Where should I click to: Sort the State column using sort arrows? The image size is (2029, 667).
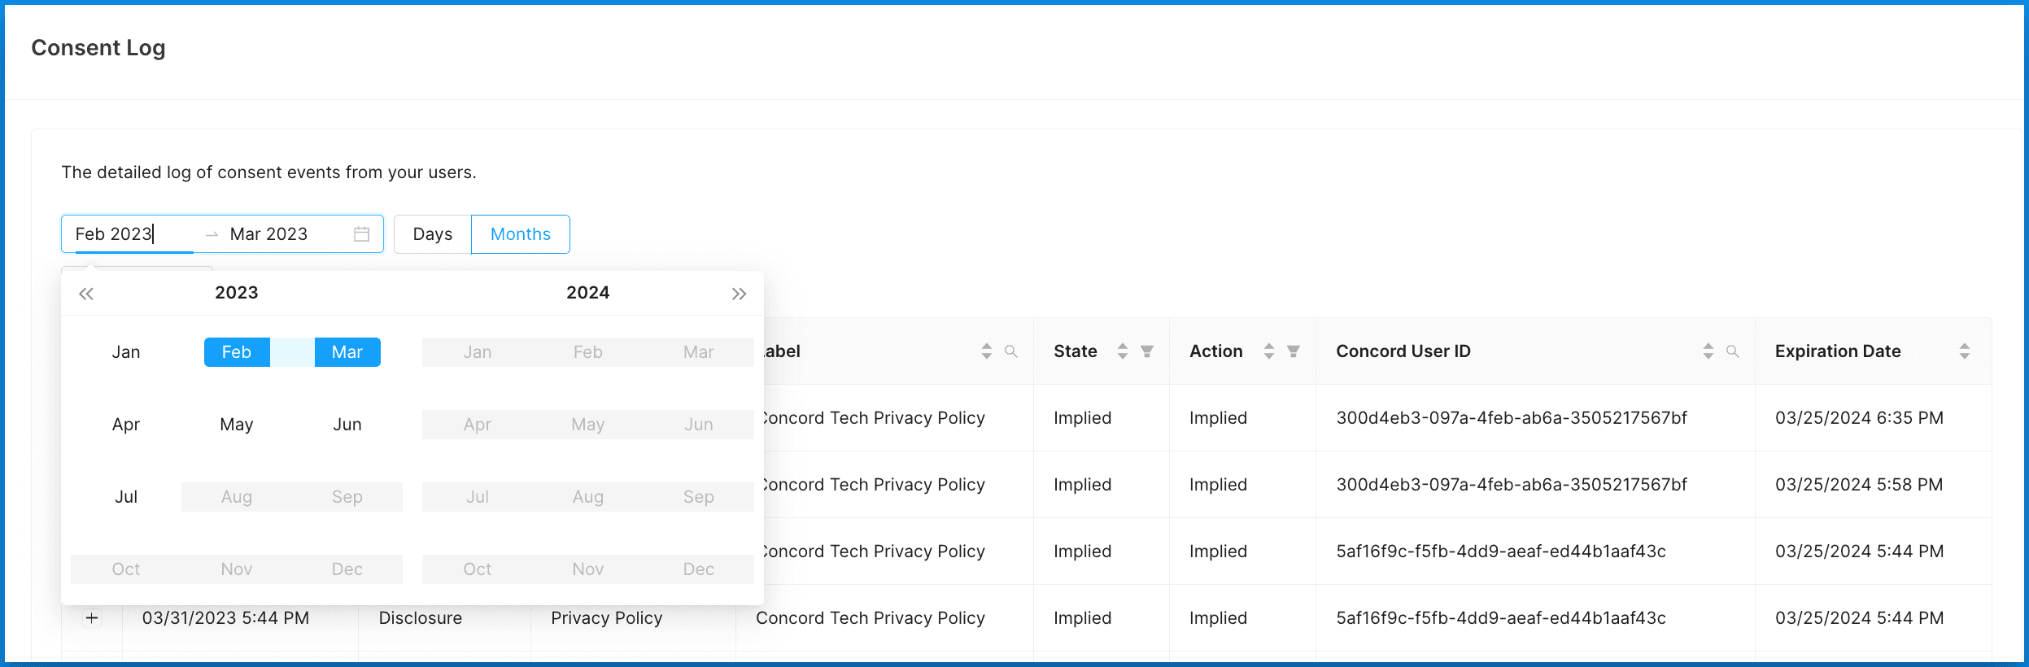click(1123, 351)
